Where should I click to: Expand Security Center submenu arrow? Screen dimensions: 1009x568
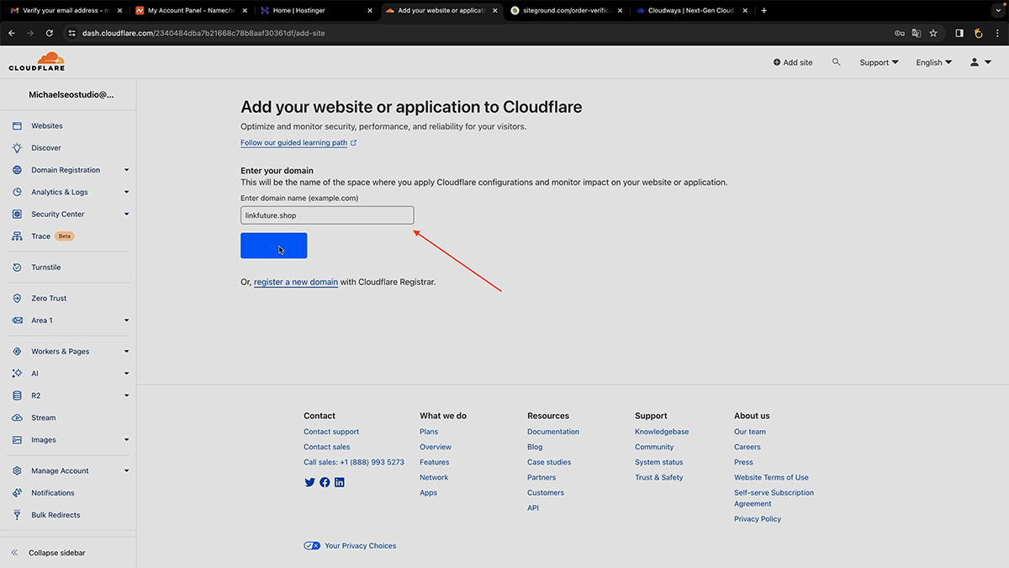(127, 214)
